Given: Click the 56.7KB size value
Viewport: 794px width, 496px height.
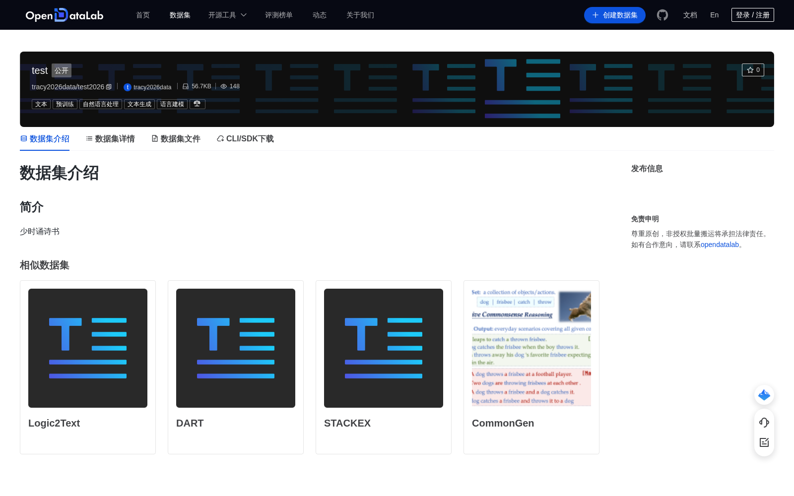Looking at the screenshot, I should tap(201, 86).
